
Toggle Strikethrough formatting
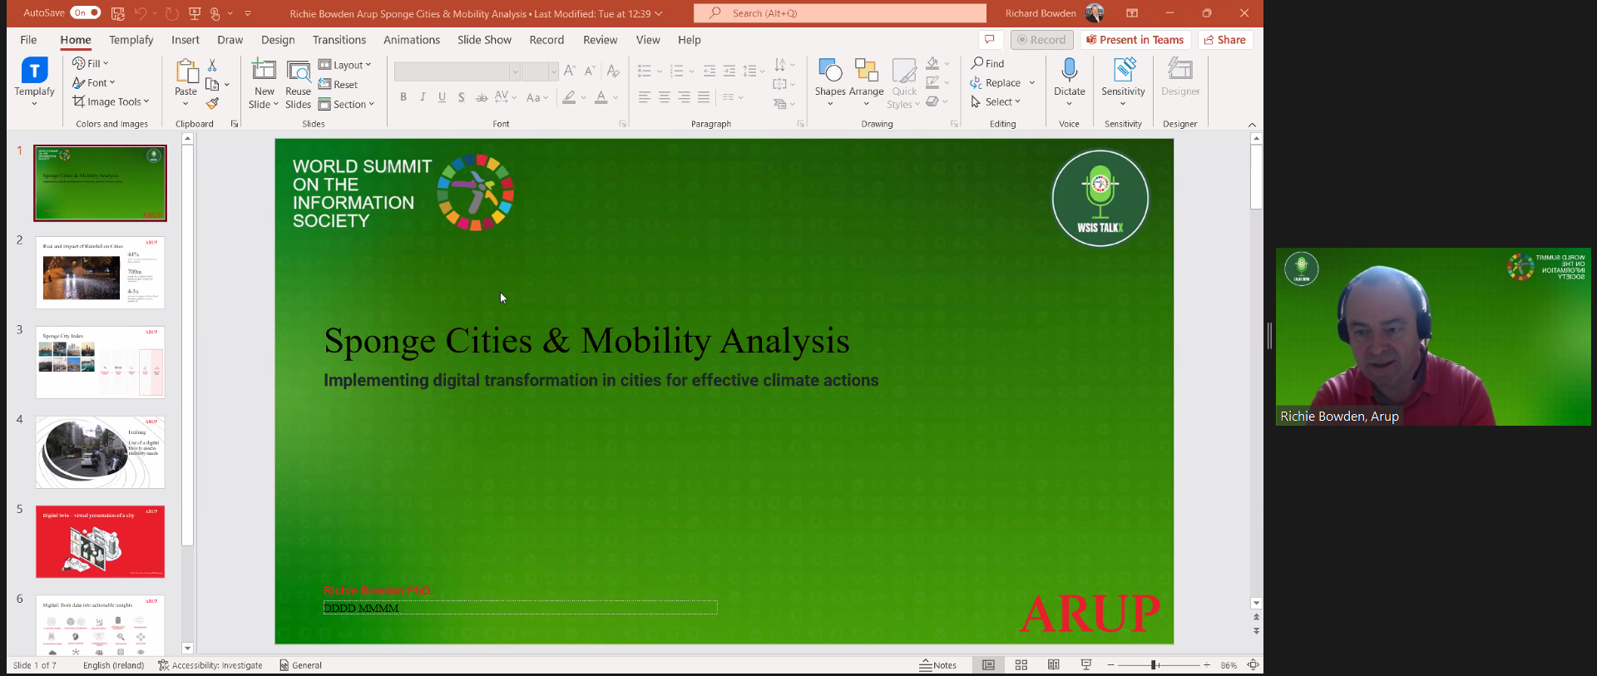click(x=482, y=97)
